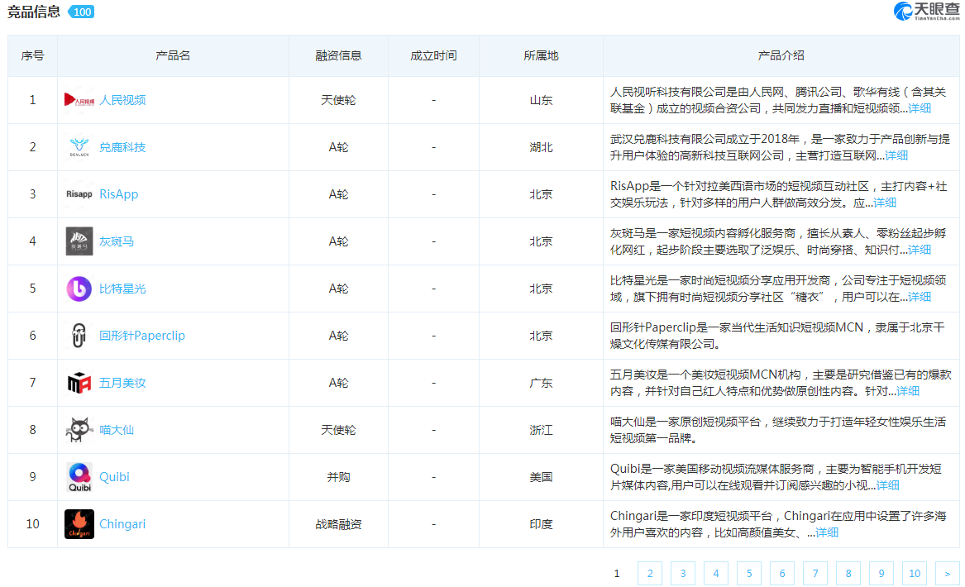The width and height of the screenshot is (965, 587).
Task: Go to page 8 of results
Action: point(848,574)
